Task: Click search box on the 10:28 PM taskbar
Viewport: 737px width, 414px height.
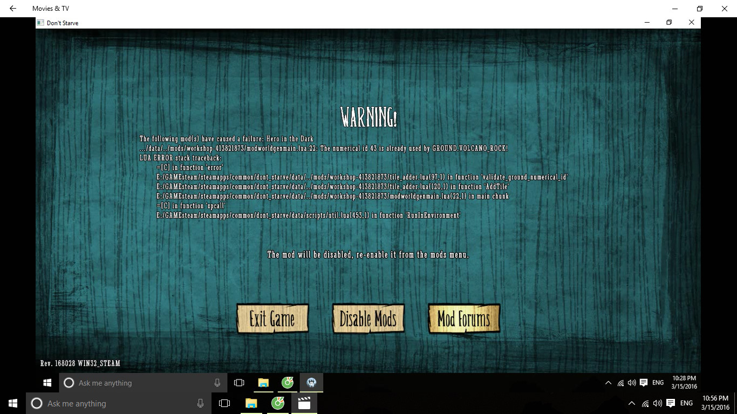Action: click(143, 383)
